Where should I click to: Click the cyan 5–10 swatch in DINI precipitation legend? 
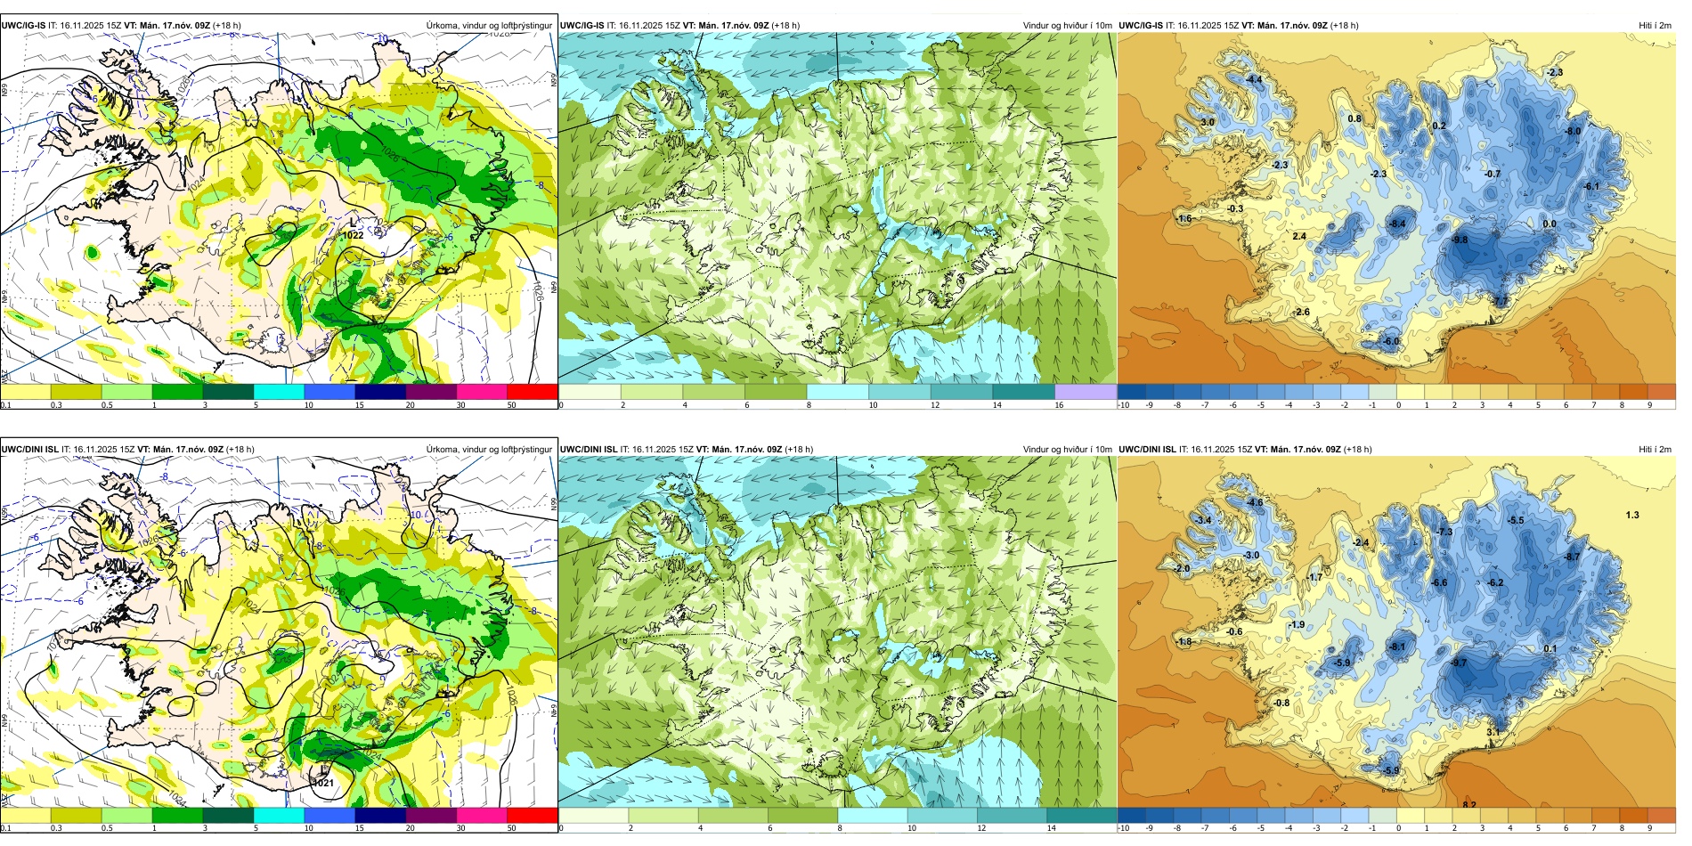pyautogui.click(x=279, y=815)
